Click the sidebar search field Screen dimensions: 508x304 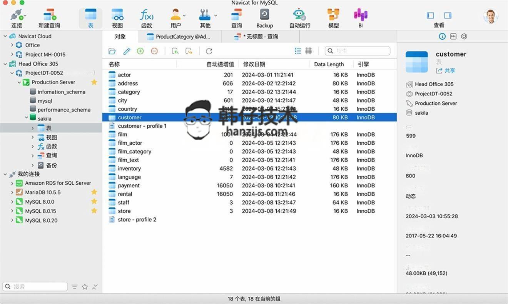(35, 287)
